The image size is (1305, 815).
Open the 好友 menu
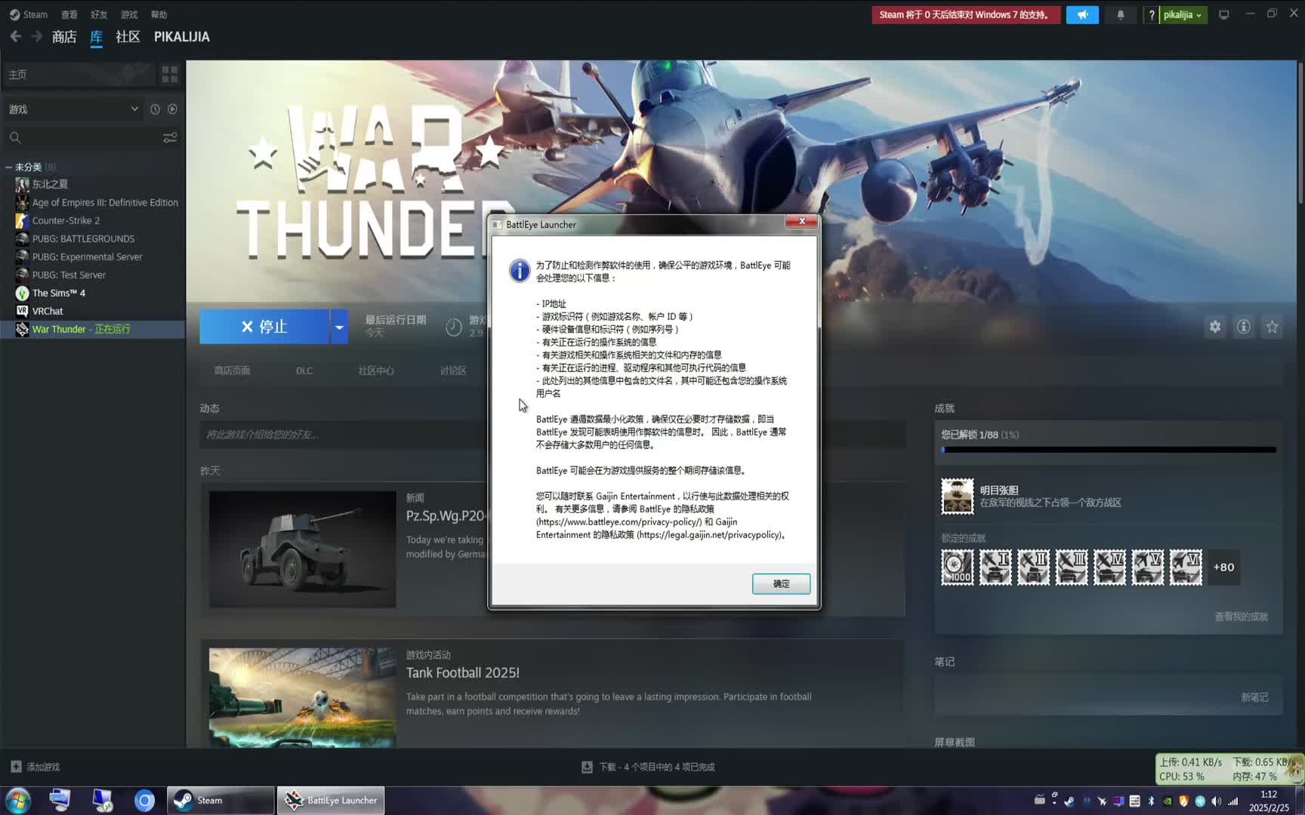(99, 14)
